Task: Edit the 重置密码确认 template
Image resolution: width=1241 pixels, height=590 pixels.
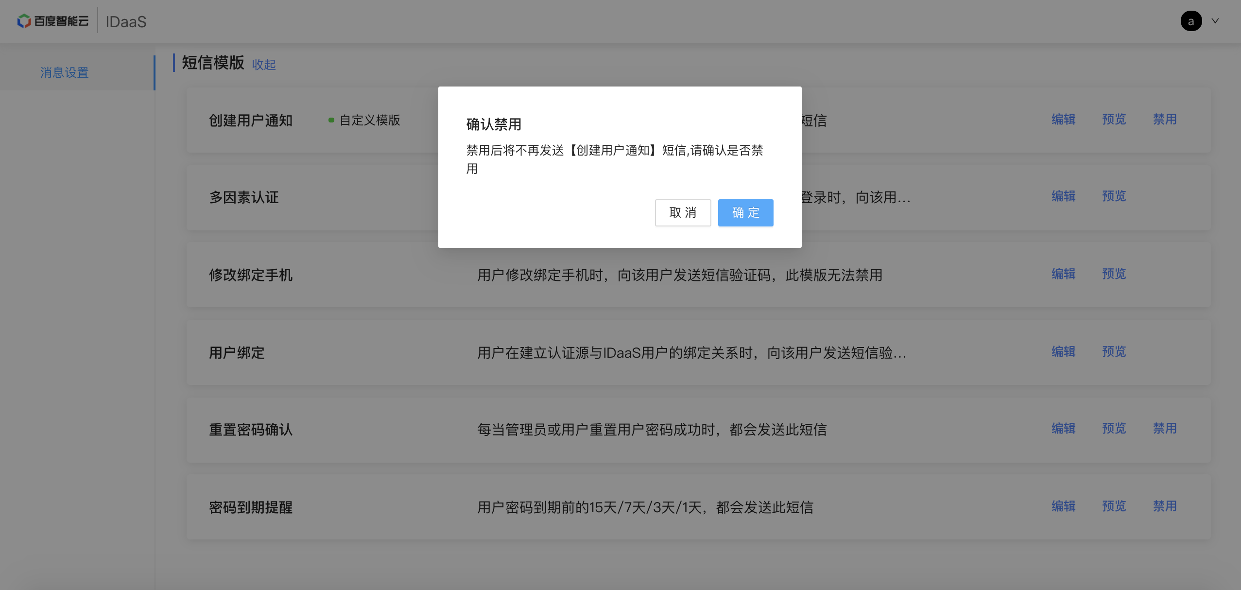Action: click(1063, 428)
